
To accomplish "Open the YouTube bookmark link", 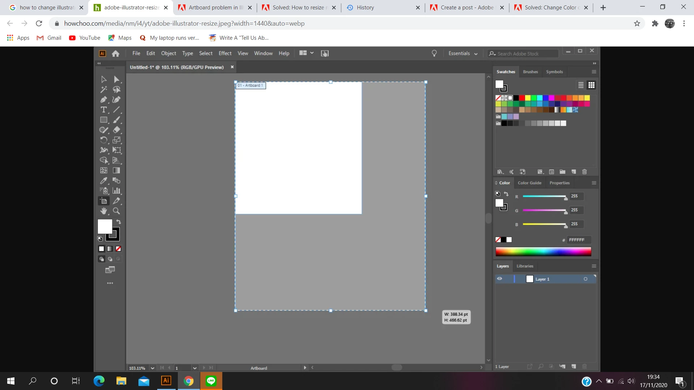I will click(x=85, y=38).
